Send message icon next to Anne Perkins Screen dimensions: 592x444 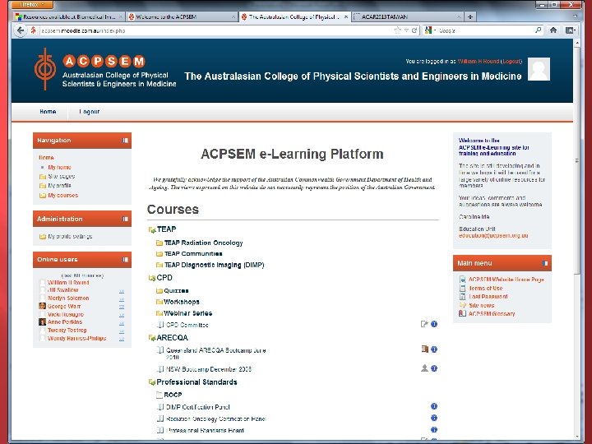(x=122, y=324)
